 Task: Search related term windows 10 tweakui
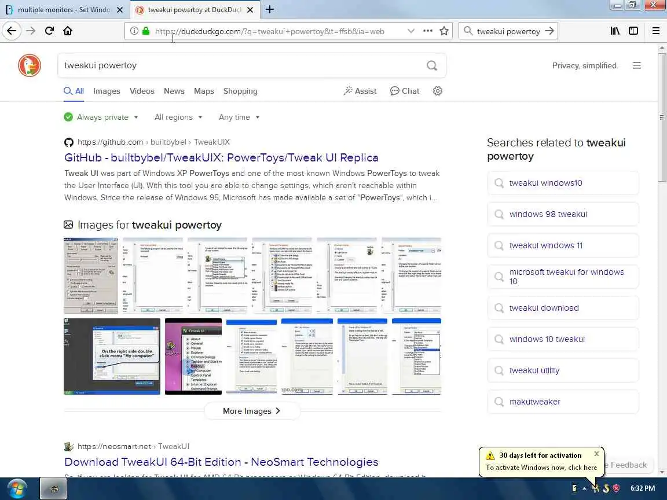(563, 339)
